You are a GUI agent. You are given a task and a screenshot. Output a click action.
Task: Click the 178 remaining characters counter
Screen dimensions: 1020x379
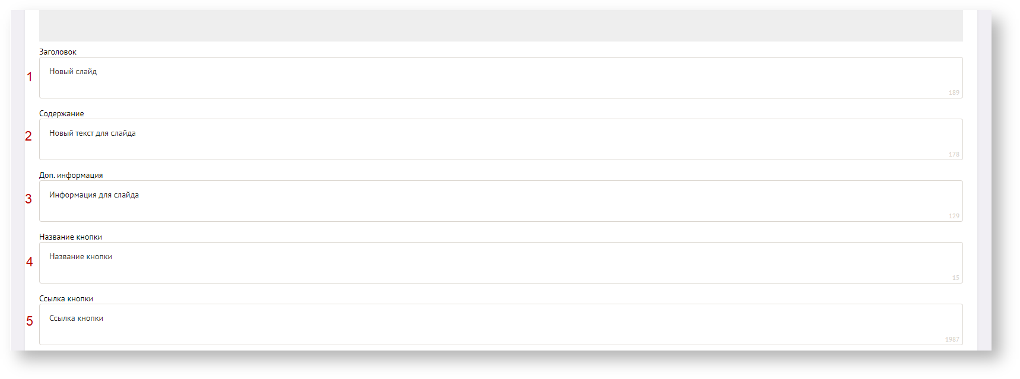954,154
